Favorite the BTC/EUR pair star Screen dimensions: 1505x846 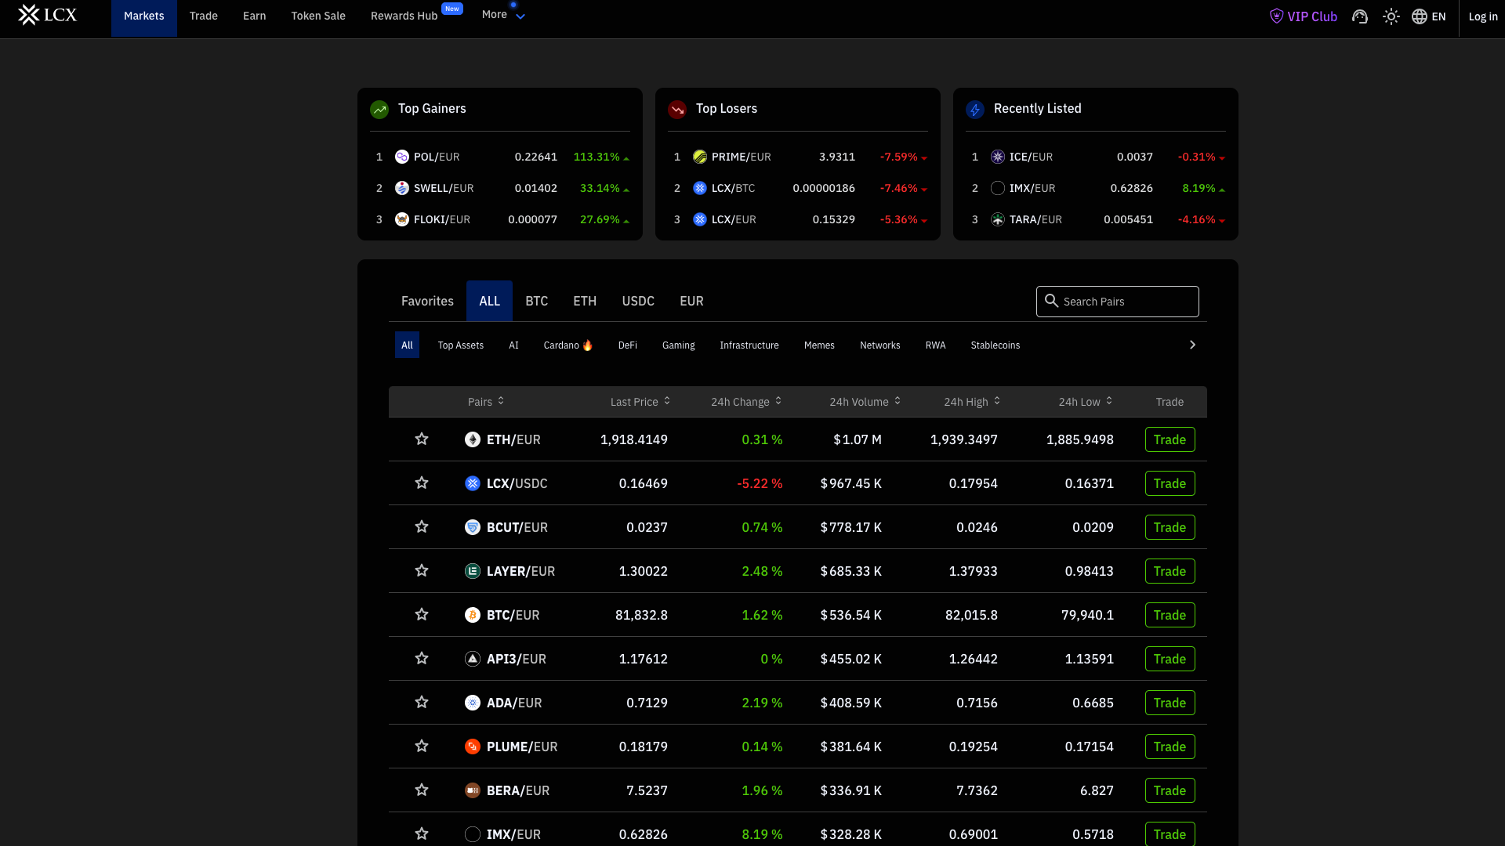(x=422, y=614)
